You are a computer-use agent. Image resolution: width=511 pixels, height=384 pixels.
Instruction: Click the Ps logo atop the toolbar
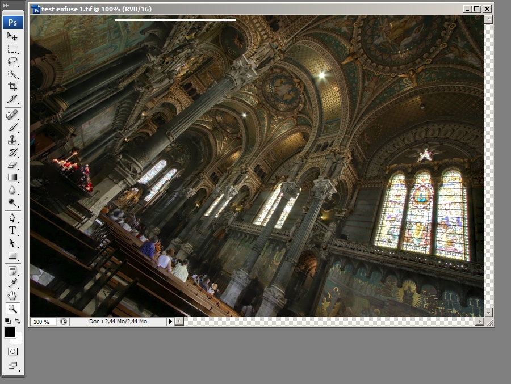point(12,23)
